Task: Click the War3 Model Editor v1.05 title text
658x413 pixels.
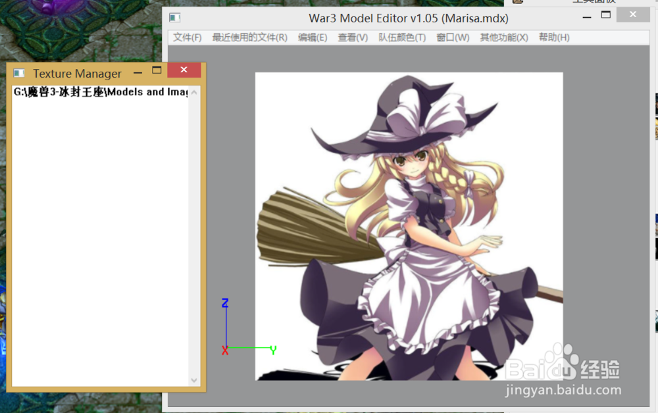Action: click(409, 18)
